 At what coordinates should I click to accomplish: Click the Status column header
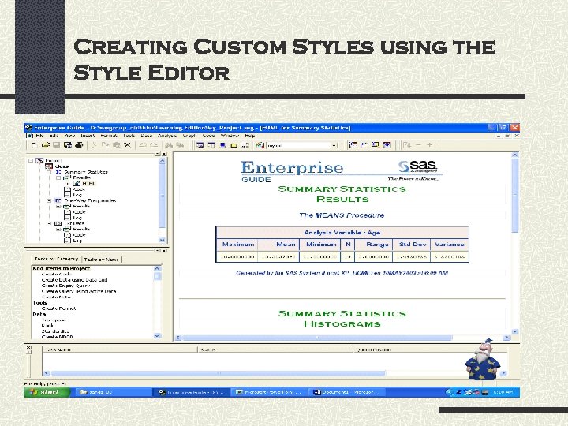pyautogui.click(x=275, y=349)
